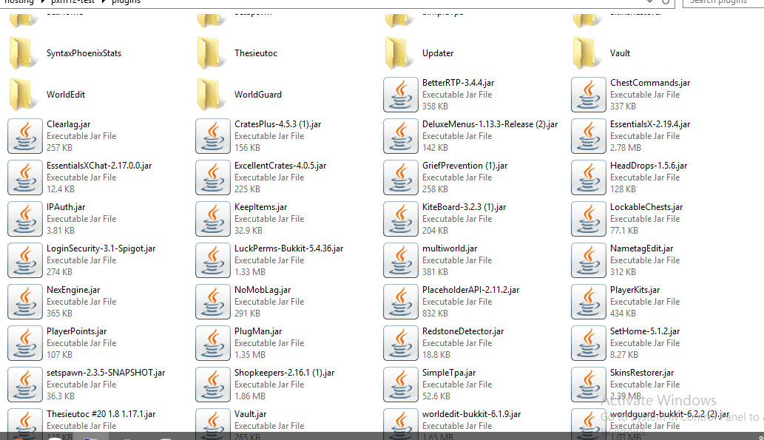Select the RedstoneDetector.jar Java icon
764x440 pixels.
coord(401,343)
